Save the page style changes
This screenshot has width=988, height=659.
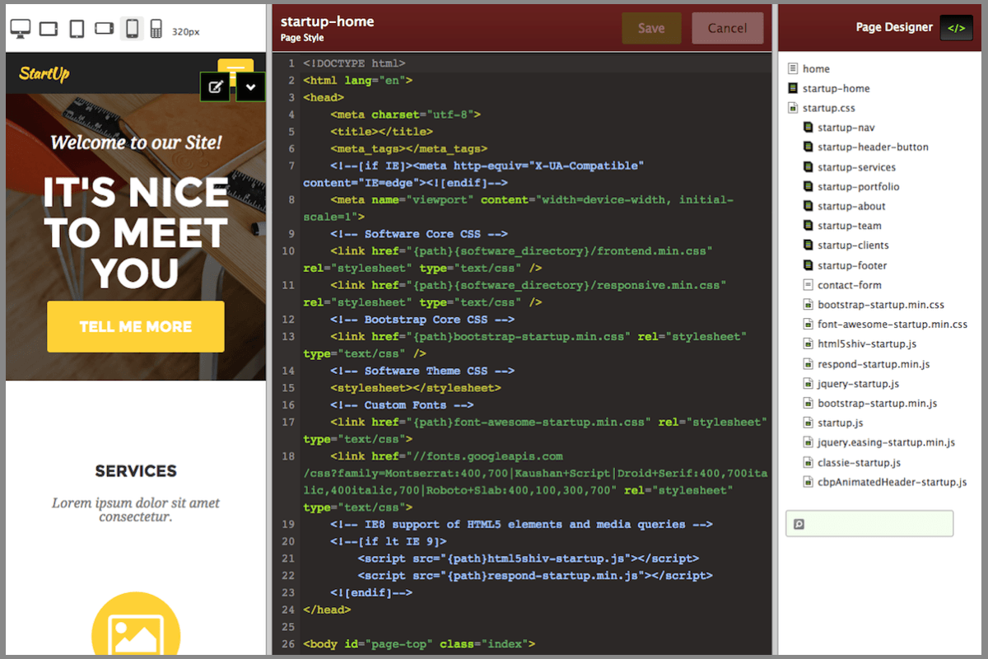[x=651, y=28]
